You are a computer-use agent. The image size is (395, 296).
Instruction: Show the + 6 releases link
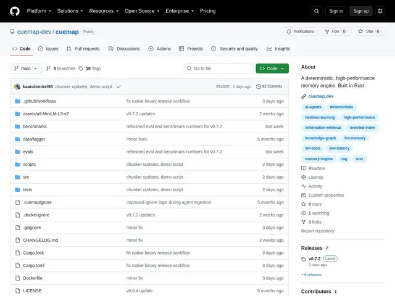tap(311, 274)
